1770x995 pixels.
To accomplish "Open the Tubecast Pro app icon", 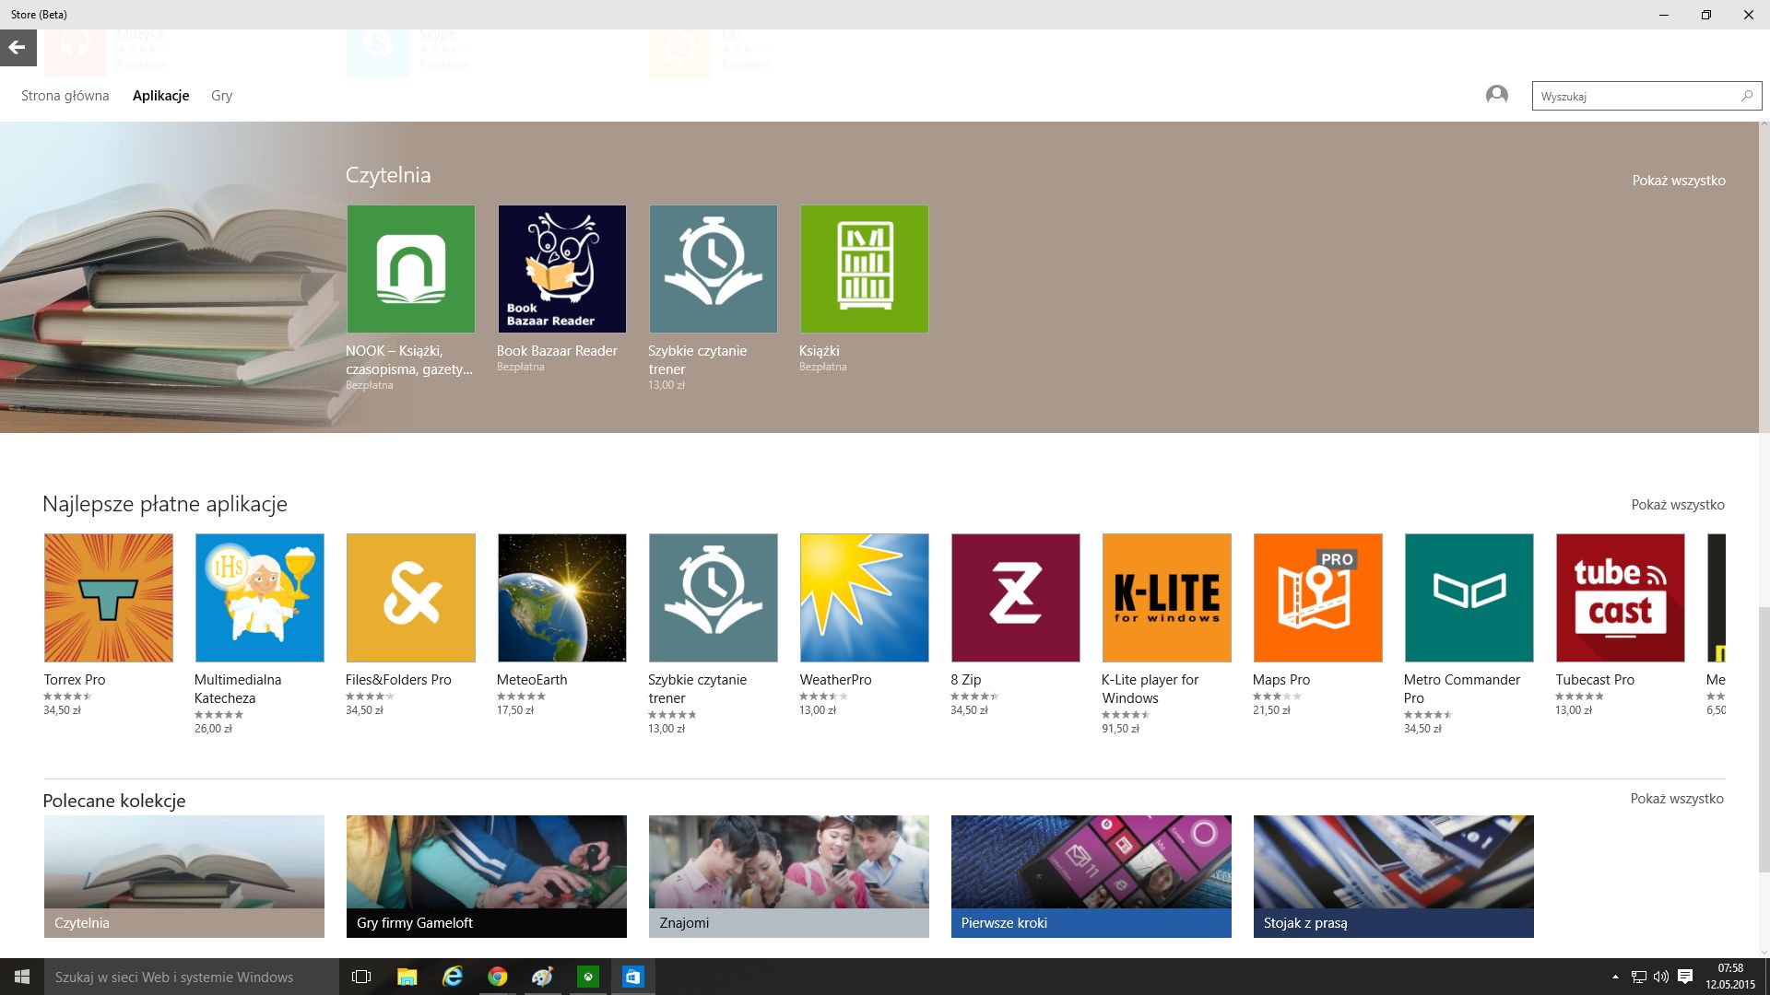I will [1621, 598].
